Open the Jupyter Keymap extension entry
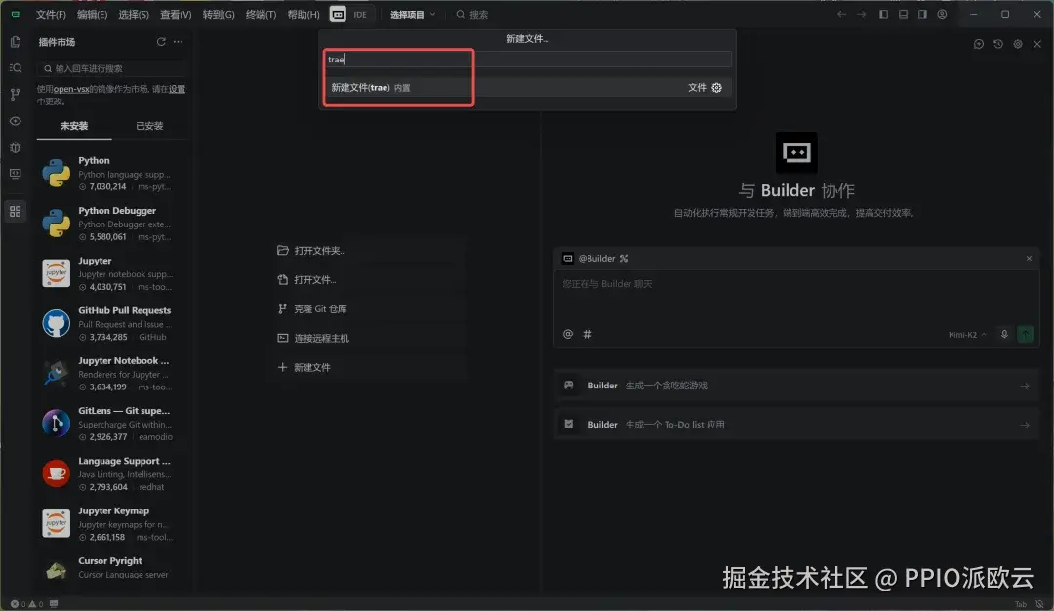Viewport: 1054px width, 611px height. (111, 523)
